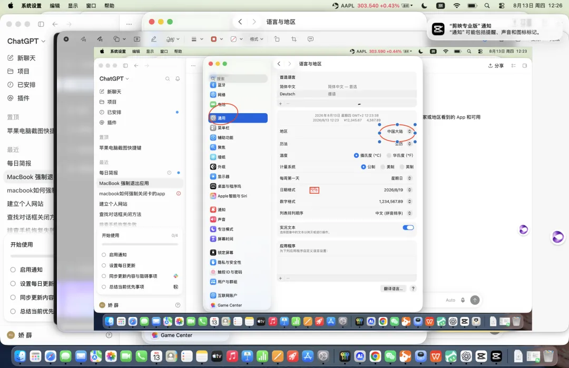Image resolution: width=569 pixels, height=368 pixels.
Task: Select the Draw tool in Preview markup toolbar
Action: tap(100, 39)
